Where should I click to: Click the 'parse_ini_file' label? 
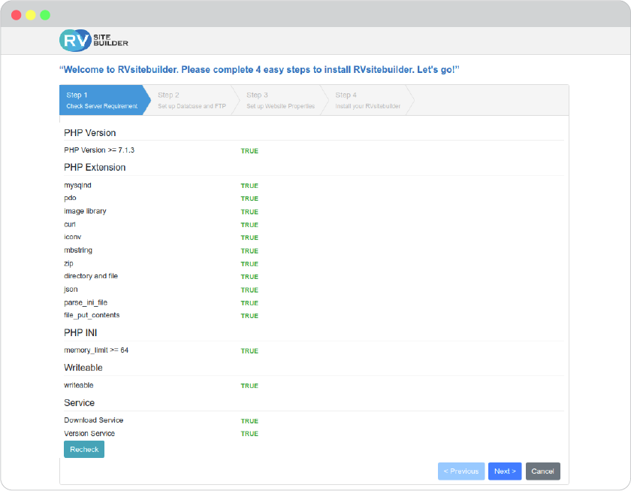point(86,302)
